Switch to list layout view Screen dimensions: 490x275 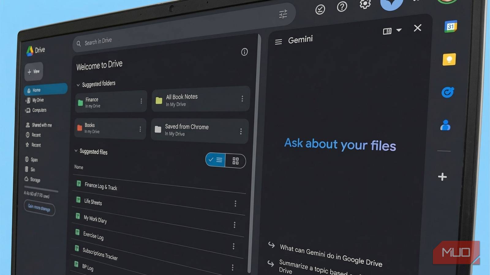point(215,159)
